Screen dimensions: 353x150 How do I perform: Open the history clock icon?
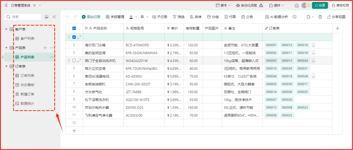[x=295, y=17]
